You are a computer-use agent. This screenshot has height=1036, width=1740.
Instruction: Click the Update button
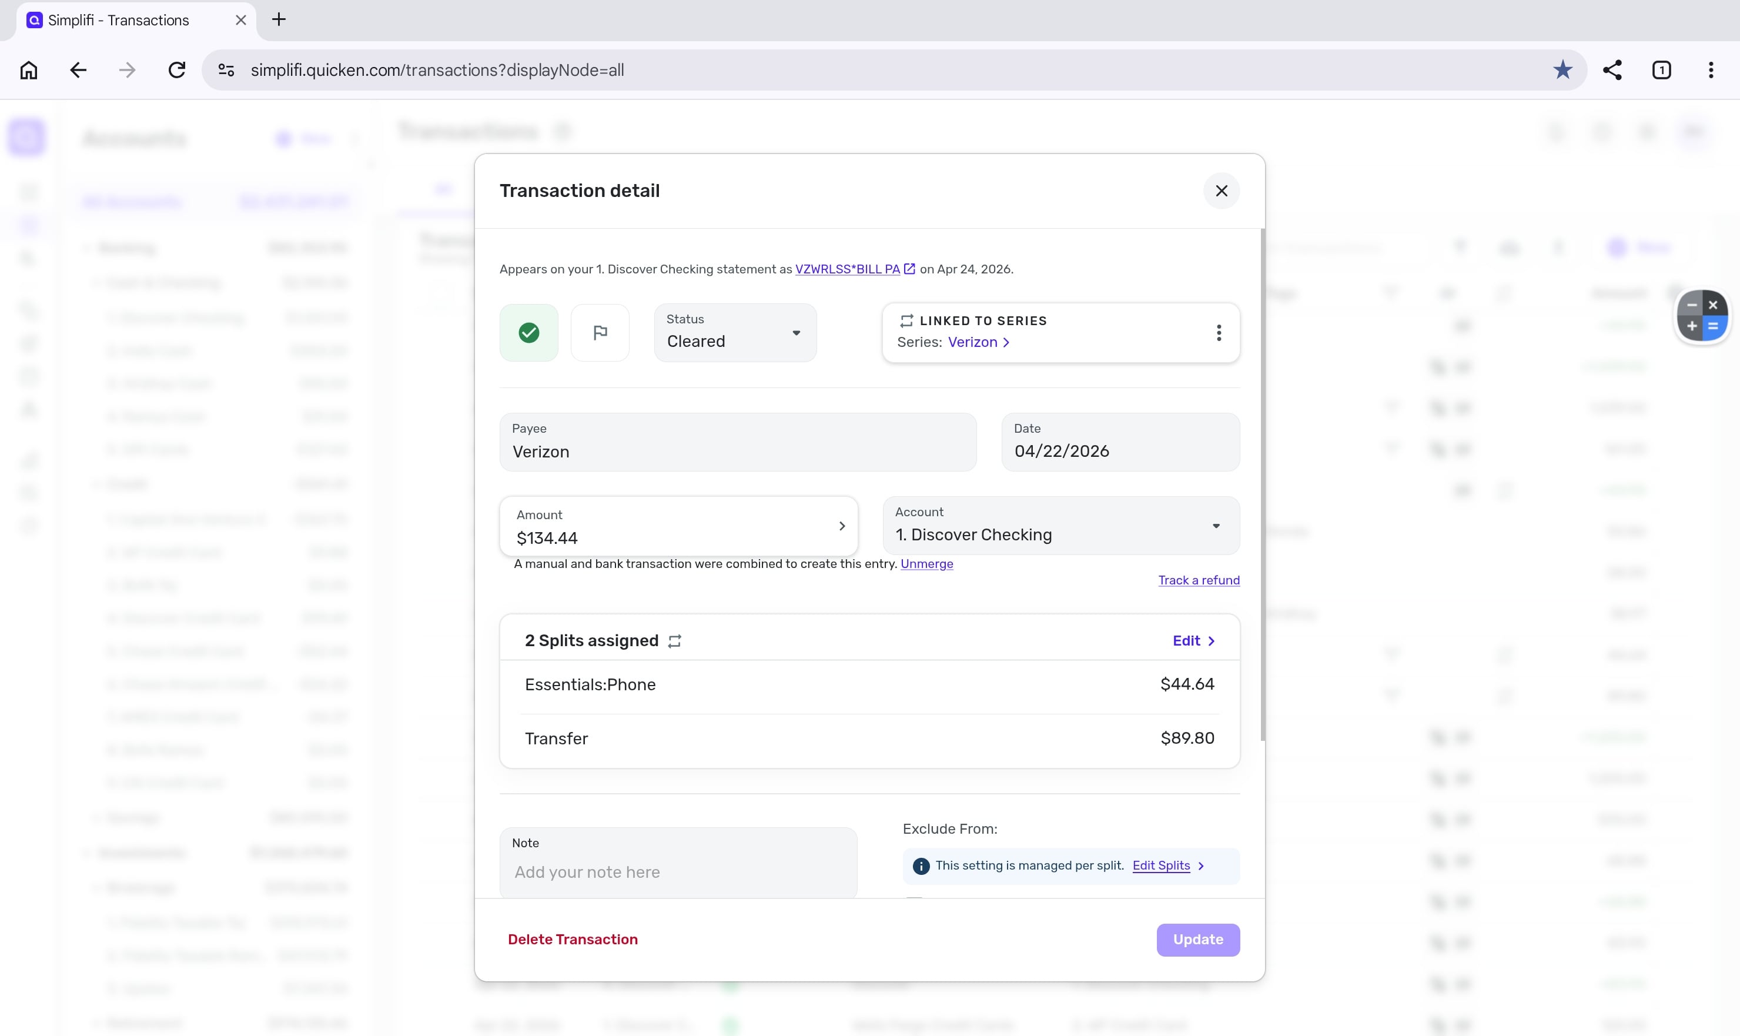coord(1197,940)
